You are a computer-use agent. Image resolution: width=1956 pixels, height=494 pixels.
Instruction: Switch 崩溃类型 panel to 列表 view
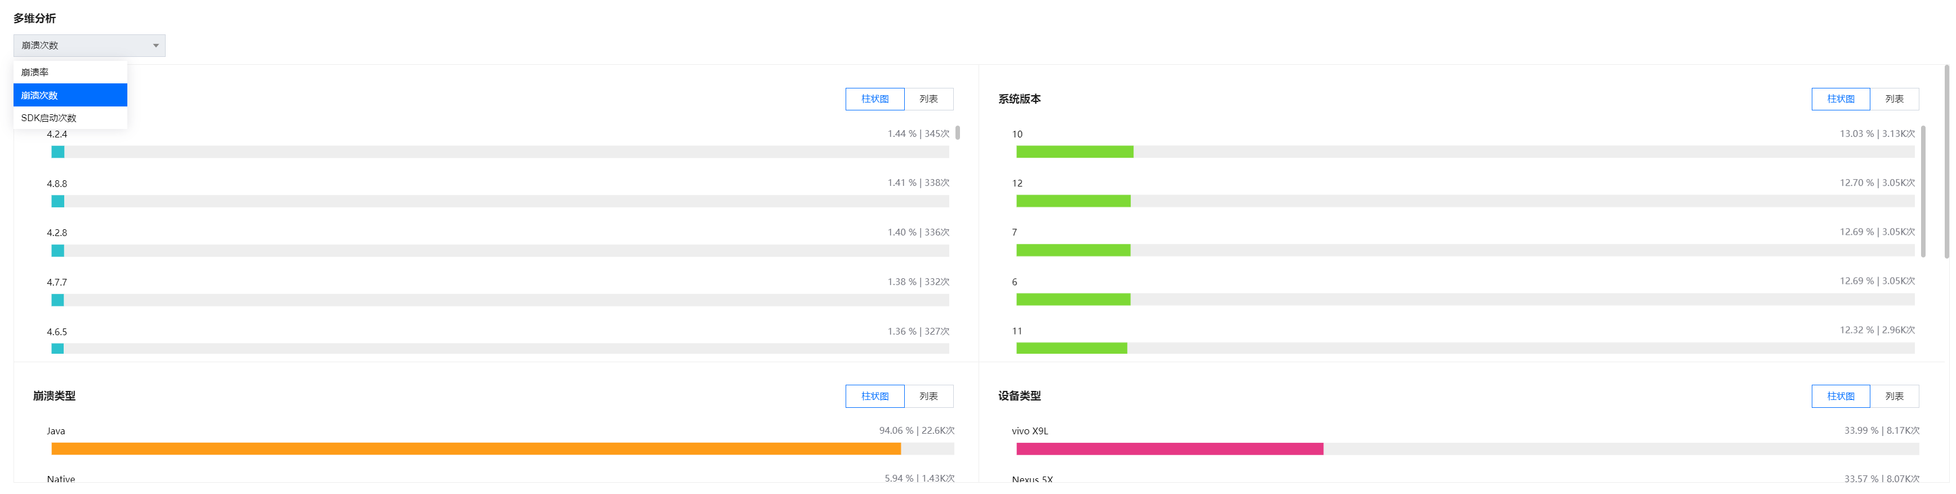(928, 396)
